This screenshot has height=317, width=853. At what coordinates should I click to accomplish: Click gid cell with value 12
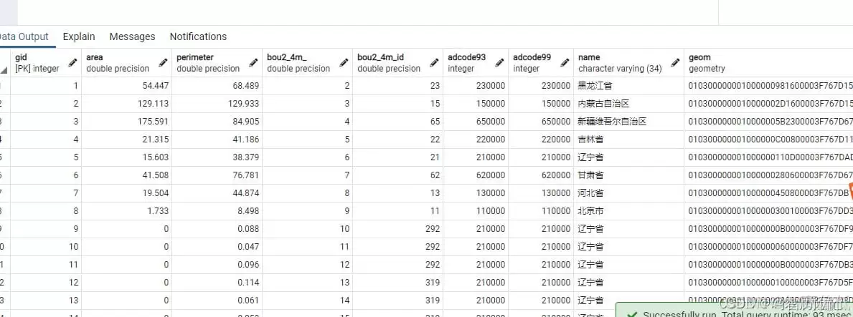coord(46,283)
